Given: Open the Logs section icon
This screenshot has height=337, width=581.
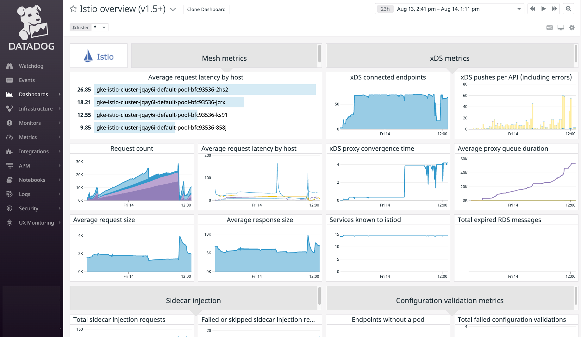Looking at the screenshot, I should tap(10, 194).
